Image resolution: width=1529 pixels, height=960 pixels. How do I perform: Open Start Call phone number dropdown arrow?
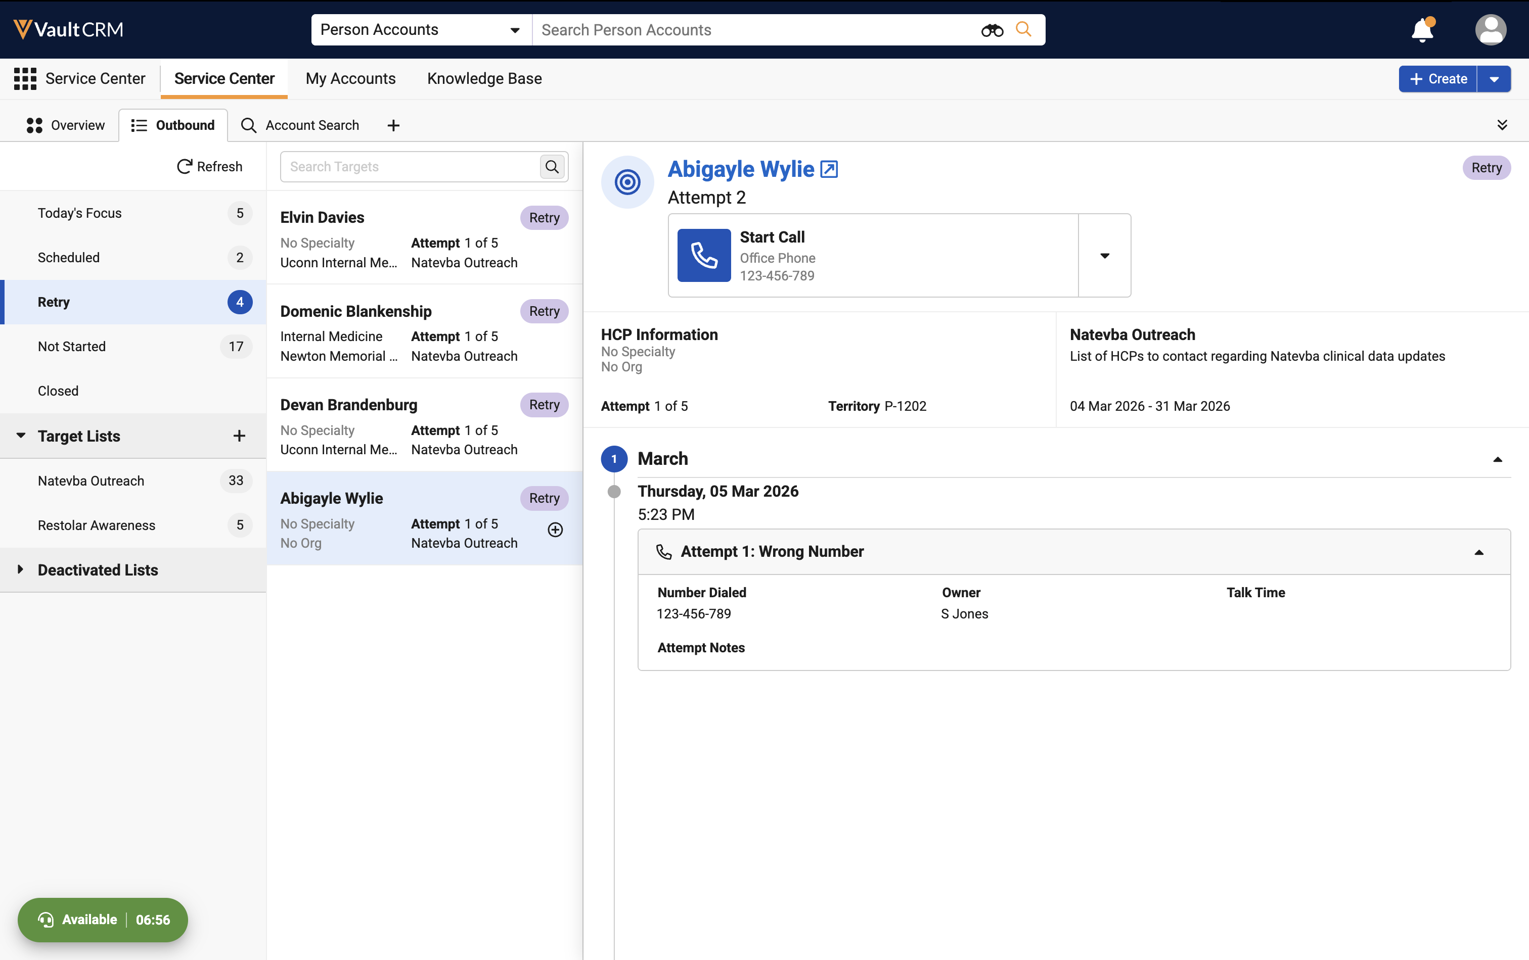pos(1104,256)
